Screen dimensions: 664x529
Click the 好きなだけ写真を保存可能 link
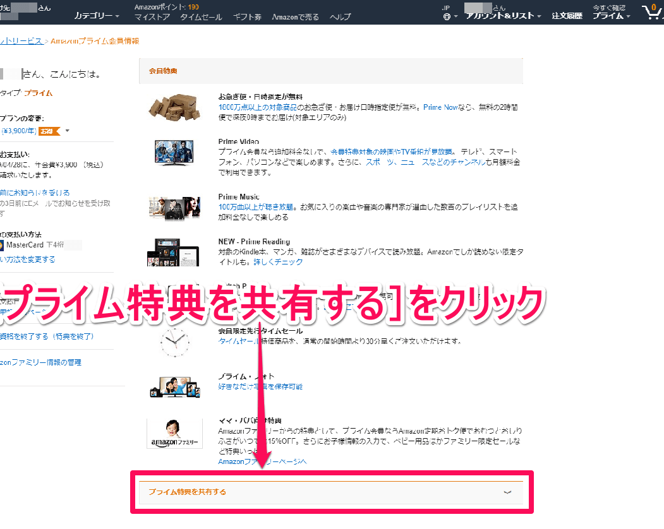coord(260,386)
